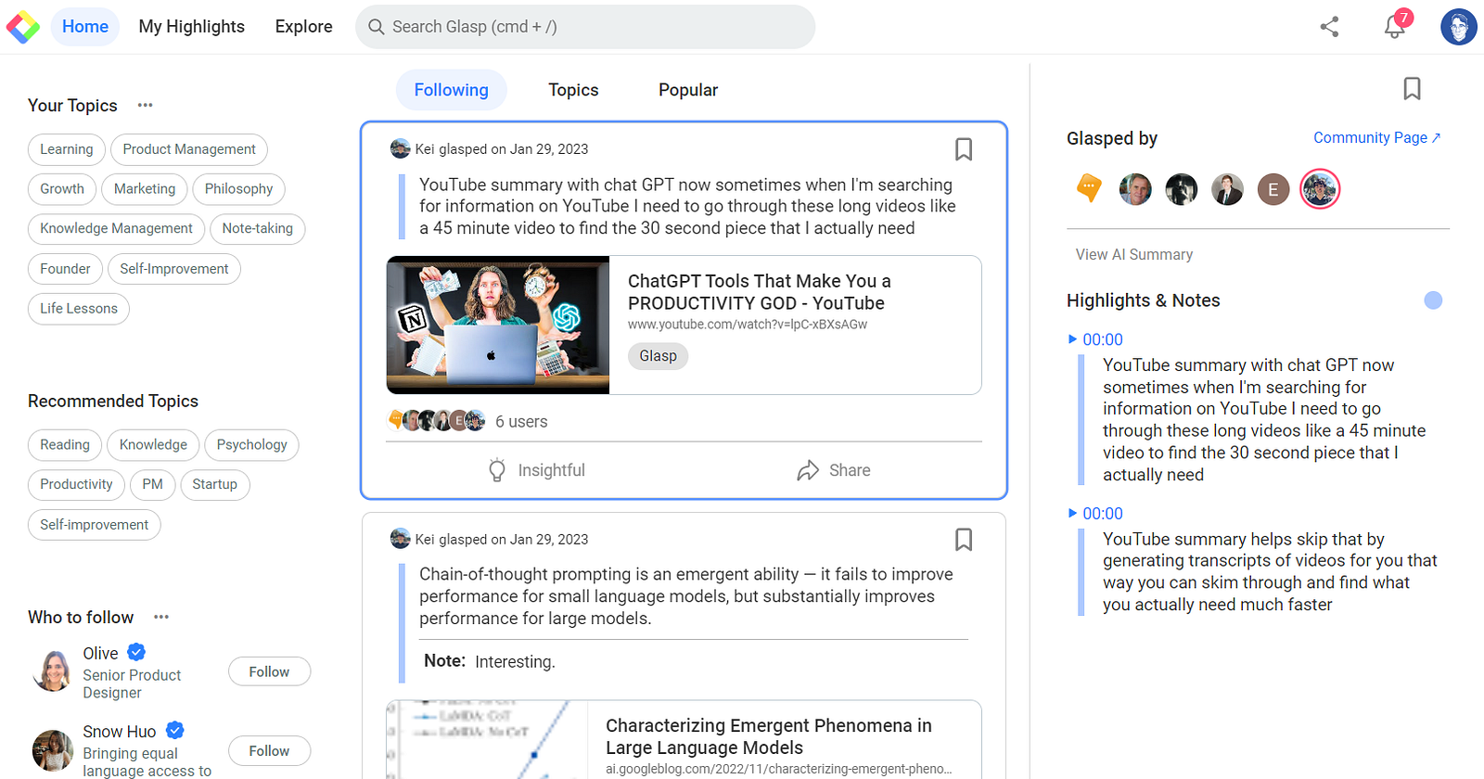Click Kei's avatar on the Chain-of-thought post
This screenshot has width=1484, height=779.
401,539
